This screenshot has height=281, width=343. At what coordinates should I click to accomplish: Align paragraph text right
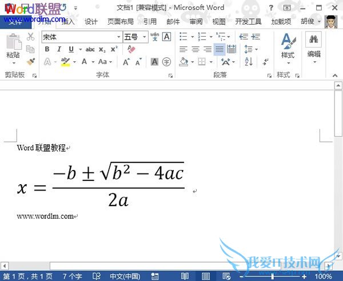pyautogui.click(x=208, y=49)
